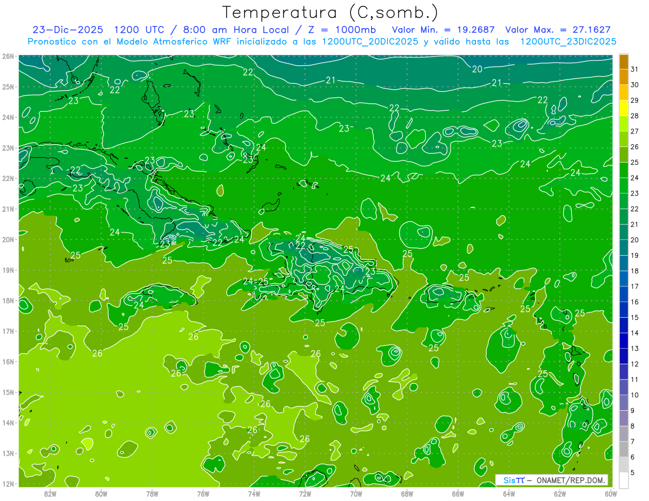649x501 pixels.
Task: Click the "Valor Min. = 19.2687" readout
Action: 443,30
